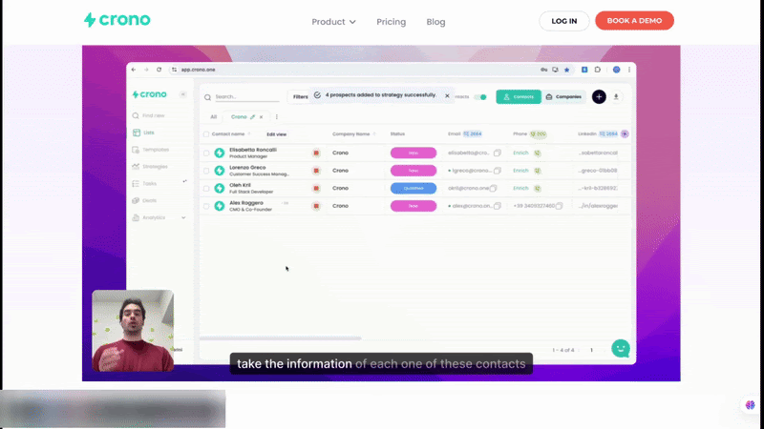Toggle the green switch beside Contacts button

481,97
